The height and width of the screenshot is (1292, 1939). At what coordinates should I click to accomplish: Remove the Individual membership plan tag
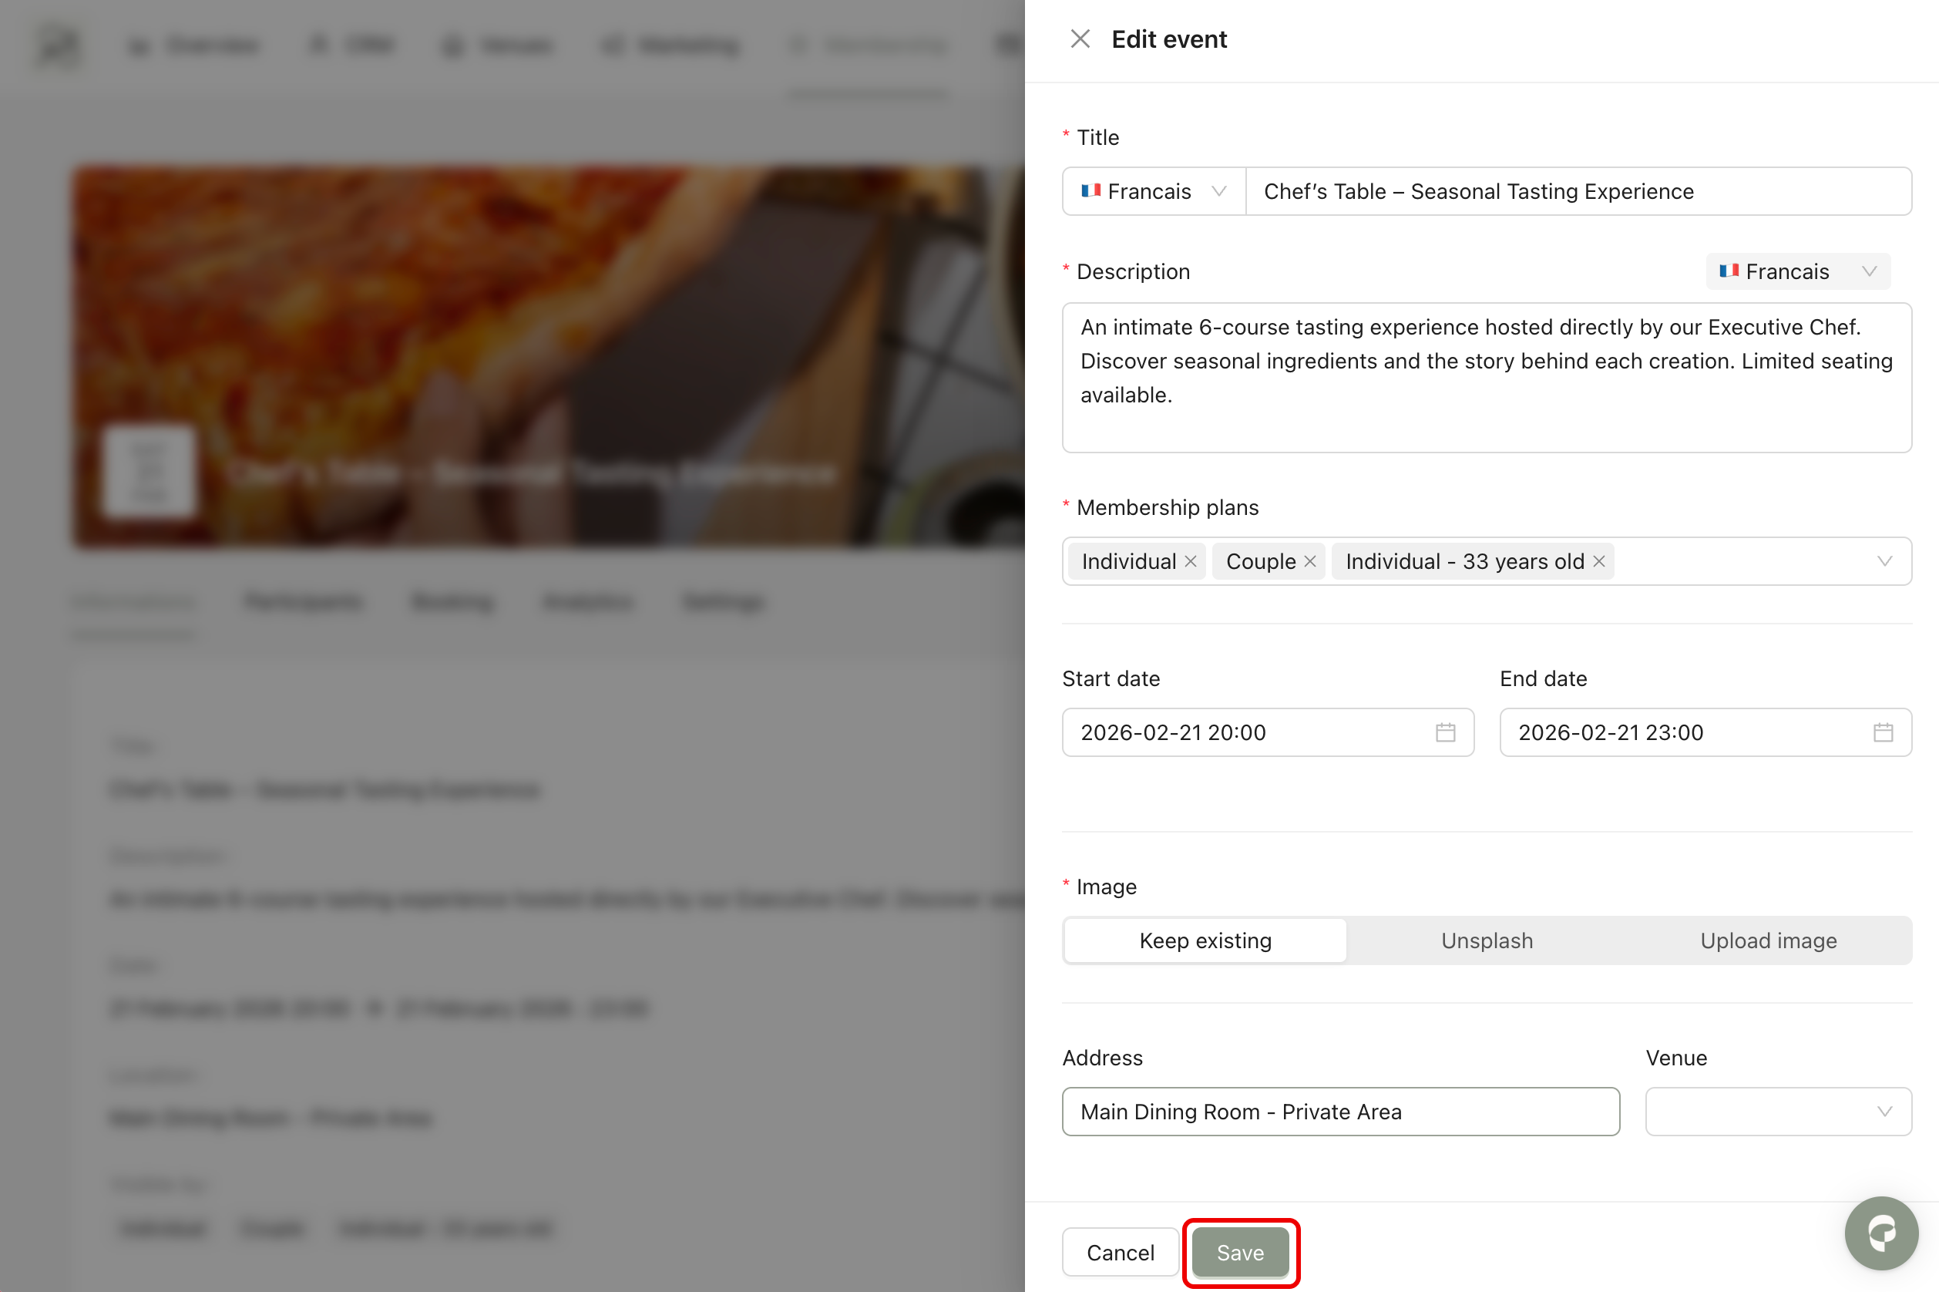click(x=1190, y=561)
